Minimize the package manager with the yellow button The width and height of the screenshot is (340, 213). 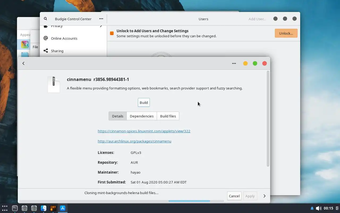tap(245, 63)
